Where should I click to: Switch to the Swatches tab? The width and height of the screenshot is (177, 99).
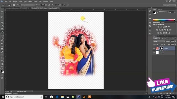[x=160, y=9]
